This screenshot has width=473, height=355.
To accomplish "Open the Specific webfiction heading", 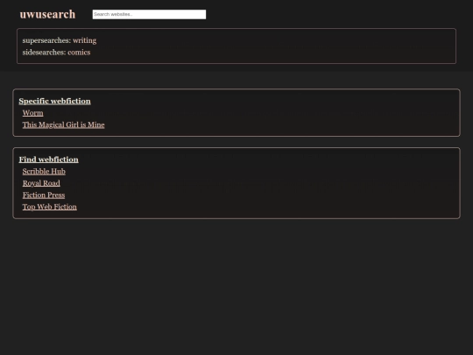I will pyautogui.click(x=54, y=101).
